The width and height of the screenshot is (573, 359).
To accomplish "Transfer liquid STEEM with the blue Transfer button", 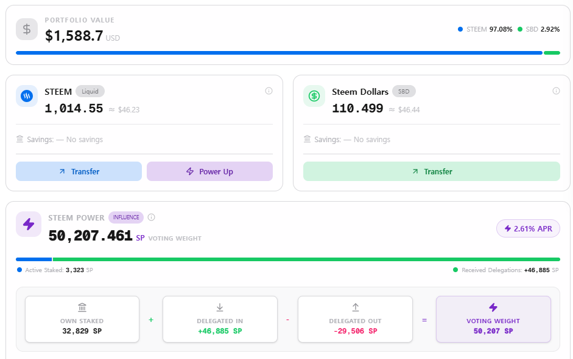I will click(x=79, y=171).
